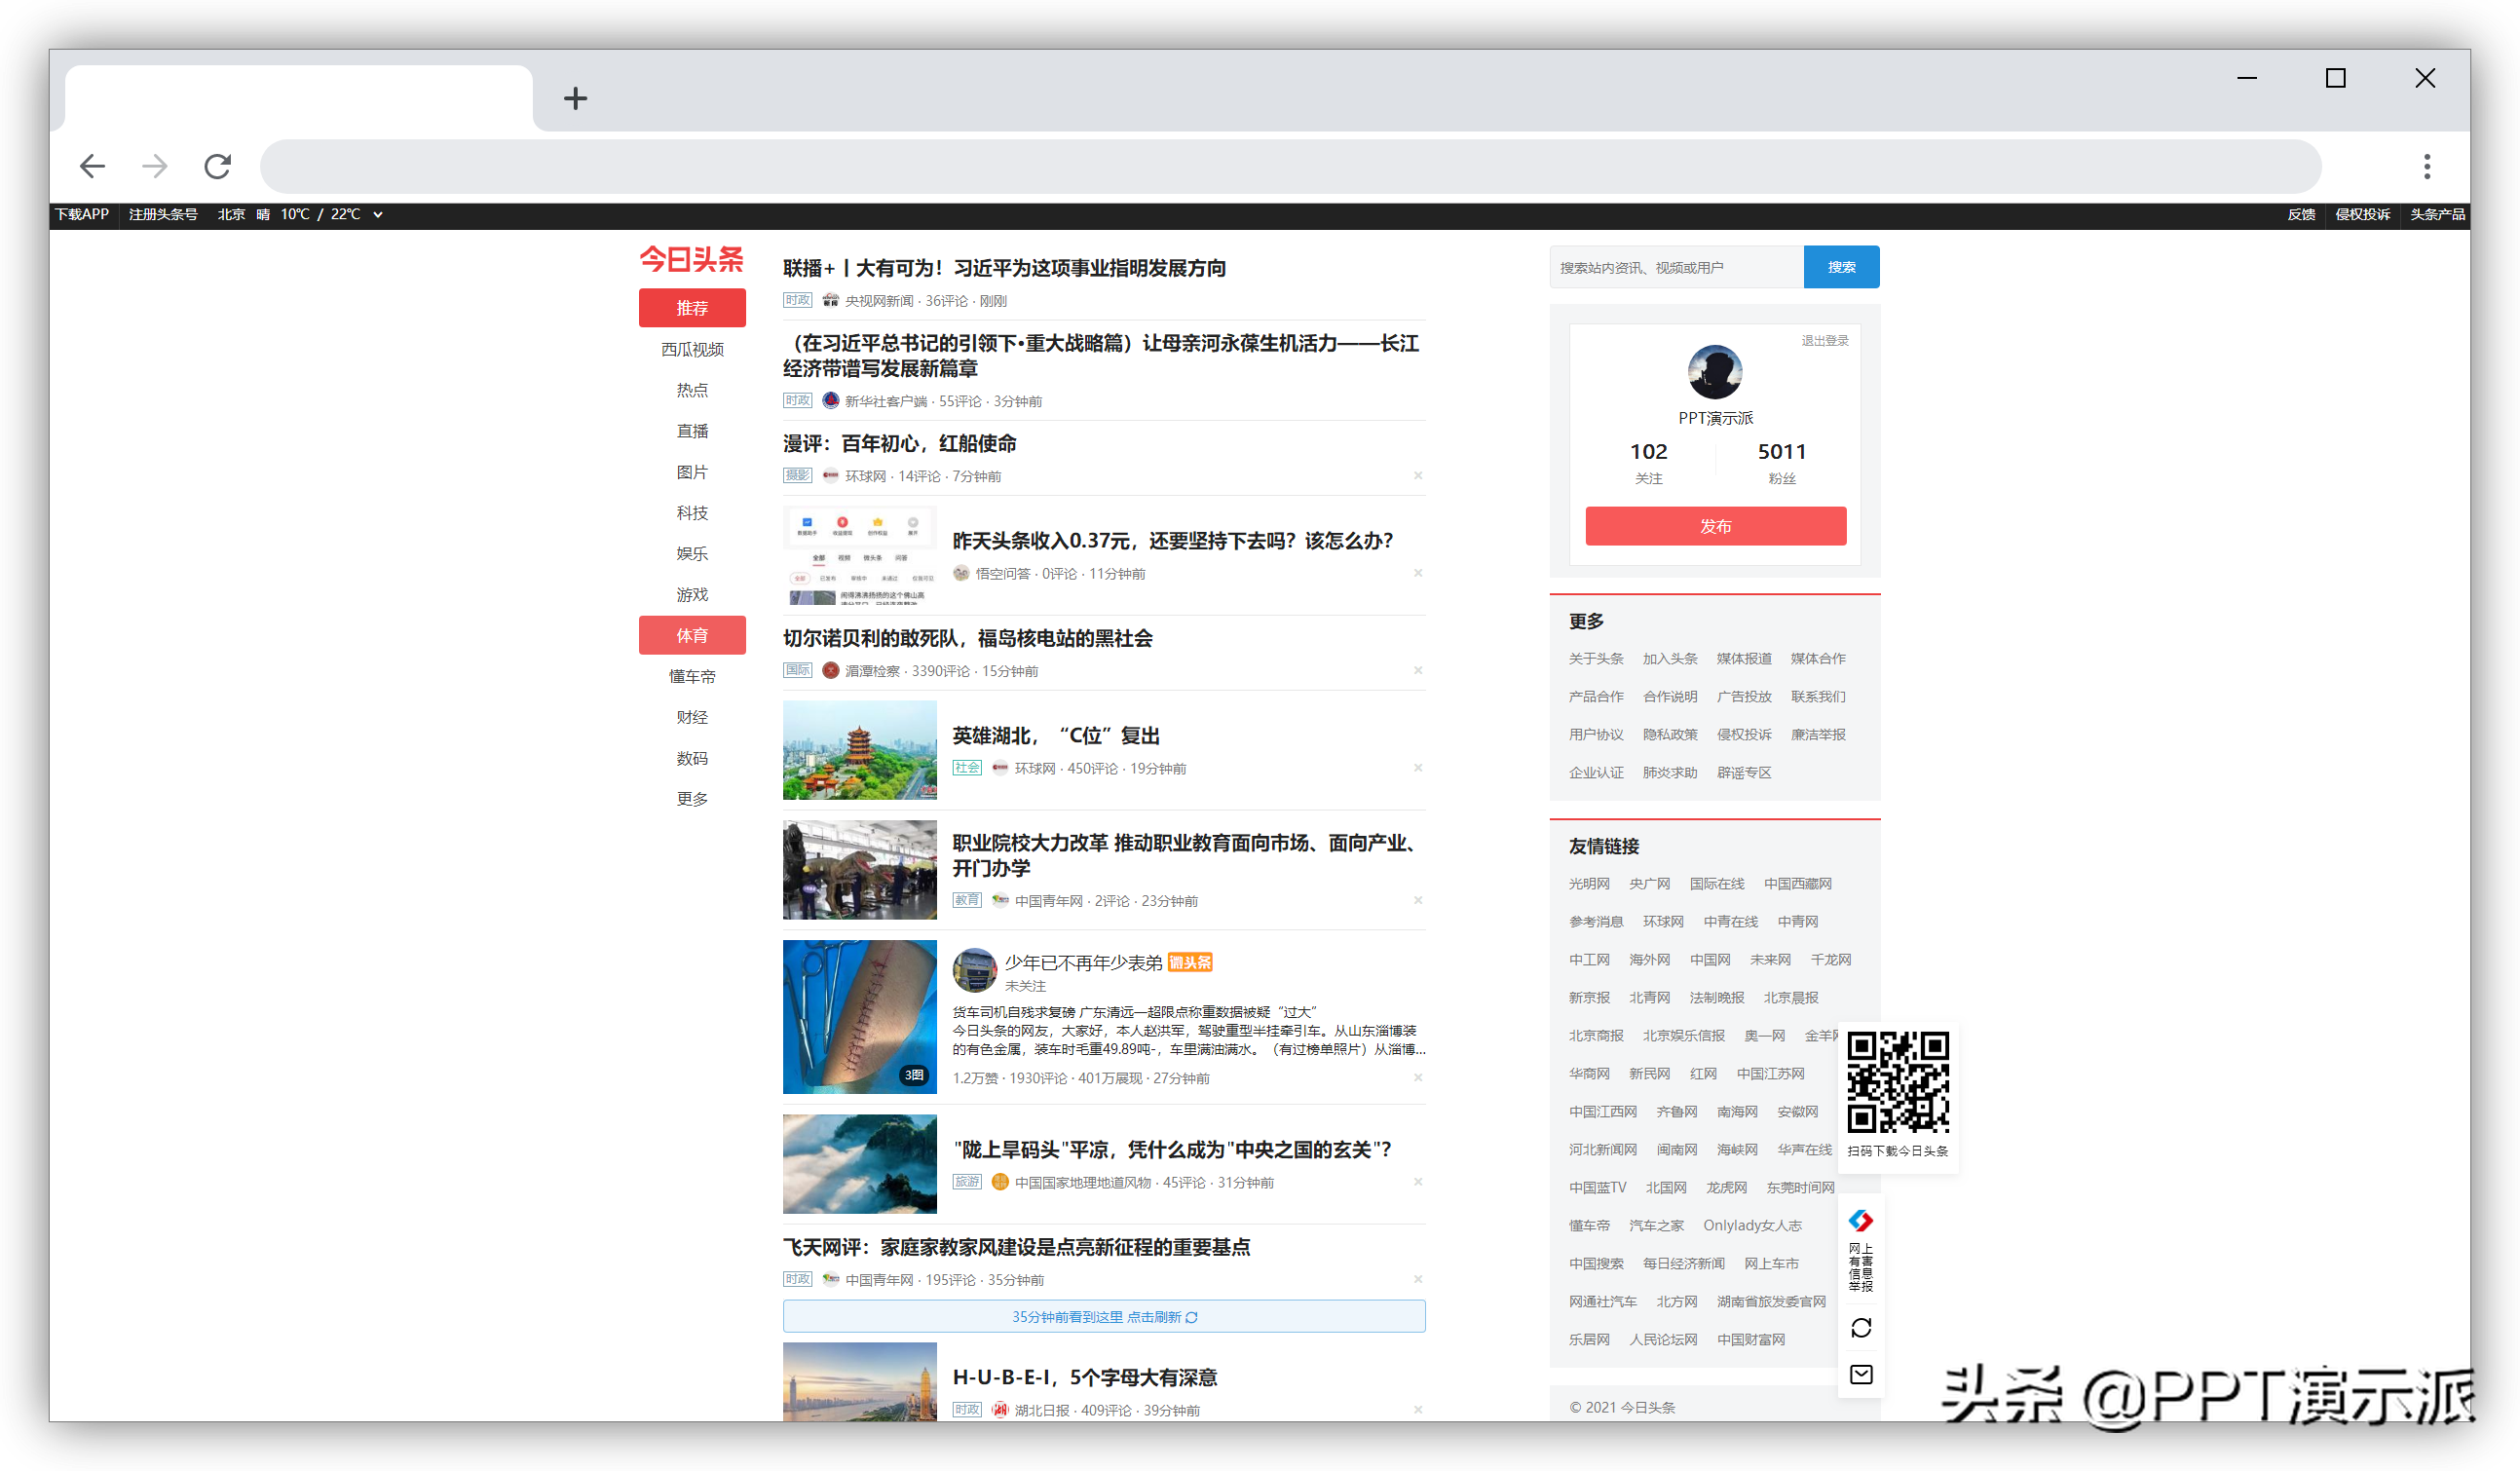Open the 3图 surgical scar photo thumbnail
2520x1471 pixels.
pos(860,1017)
